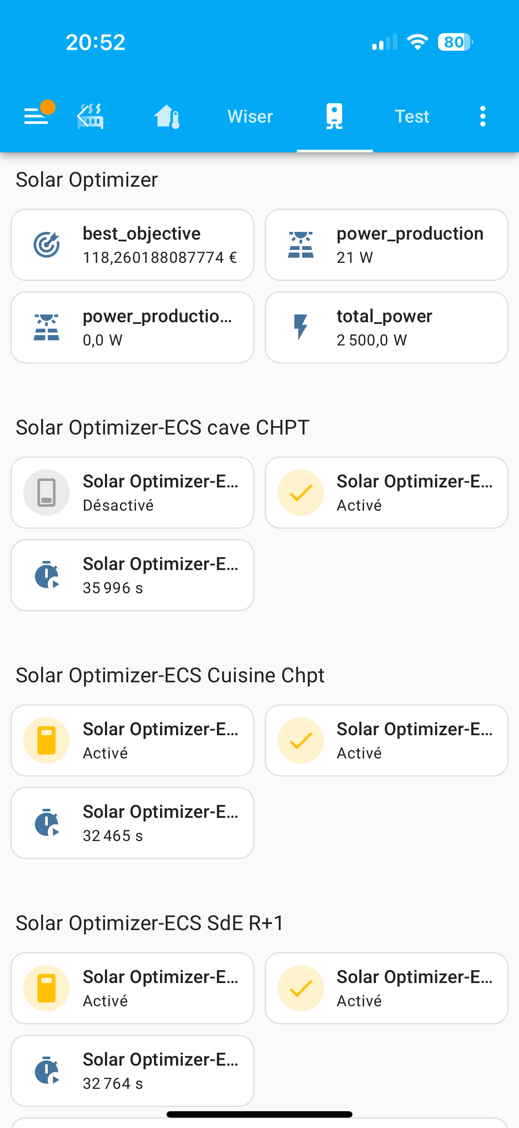Image resolution: width=519 pixels, height=1128 pixels.
Task: Tap the best_objective target icon
Action: (x=46, y=245)
